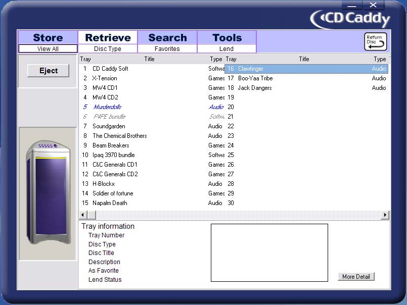Open the Tools tab
This screenshot has height=305, width=407.
point(227,37)
